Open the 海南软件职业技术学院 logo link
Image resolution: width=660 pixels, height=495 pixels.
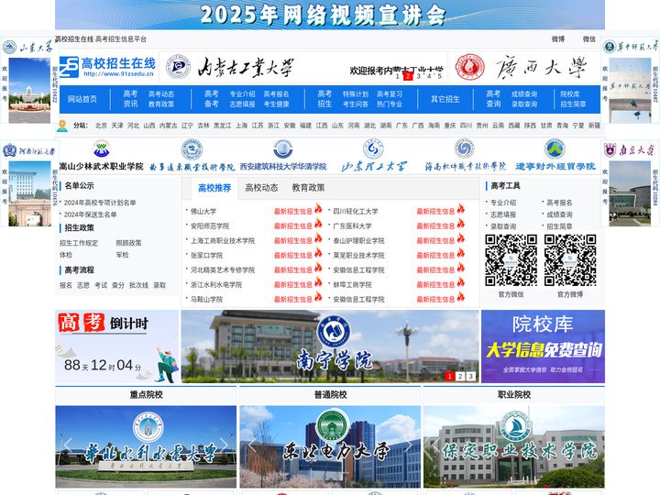[465, 156]
